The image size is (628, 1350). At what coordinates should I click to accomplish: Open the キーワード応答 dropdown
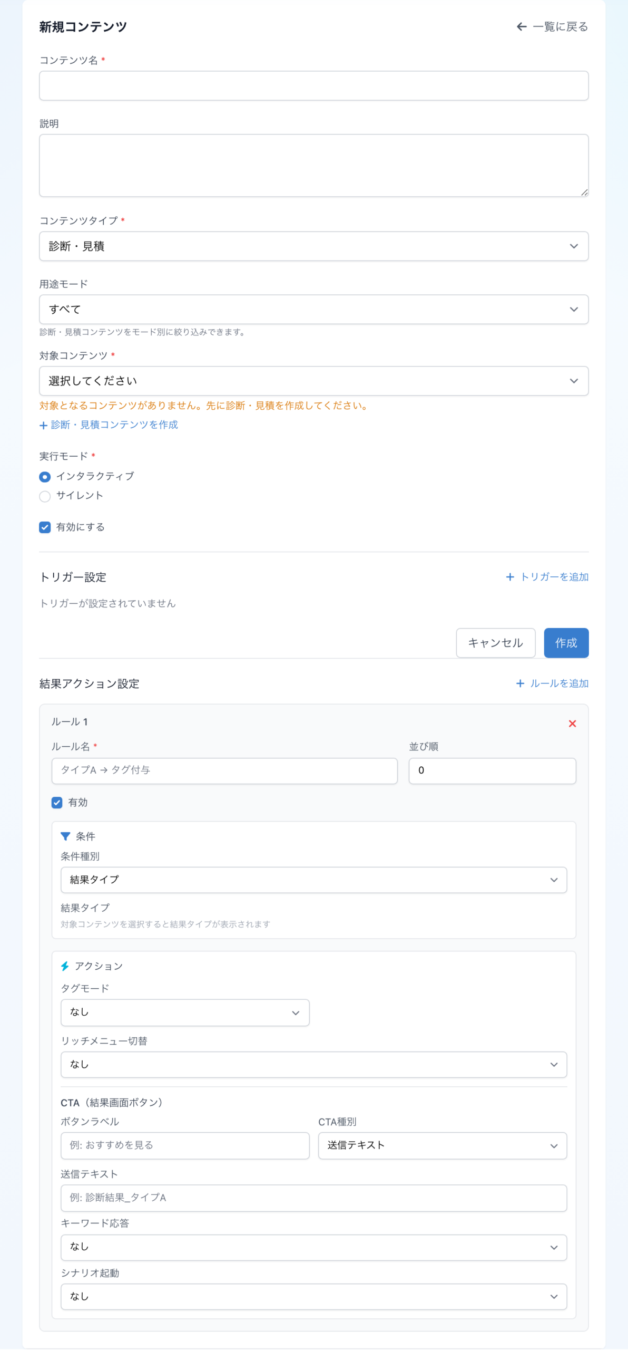point(314,1247)
